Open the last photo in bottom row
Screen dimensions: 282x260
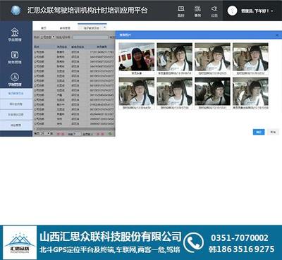(x=250, y=92)
